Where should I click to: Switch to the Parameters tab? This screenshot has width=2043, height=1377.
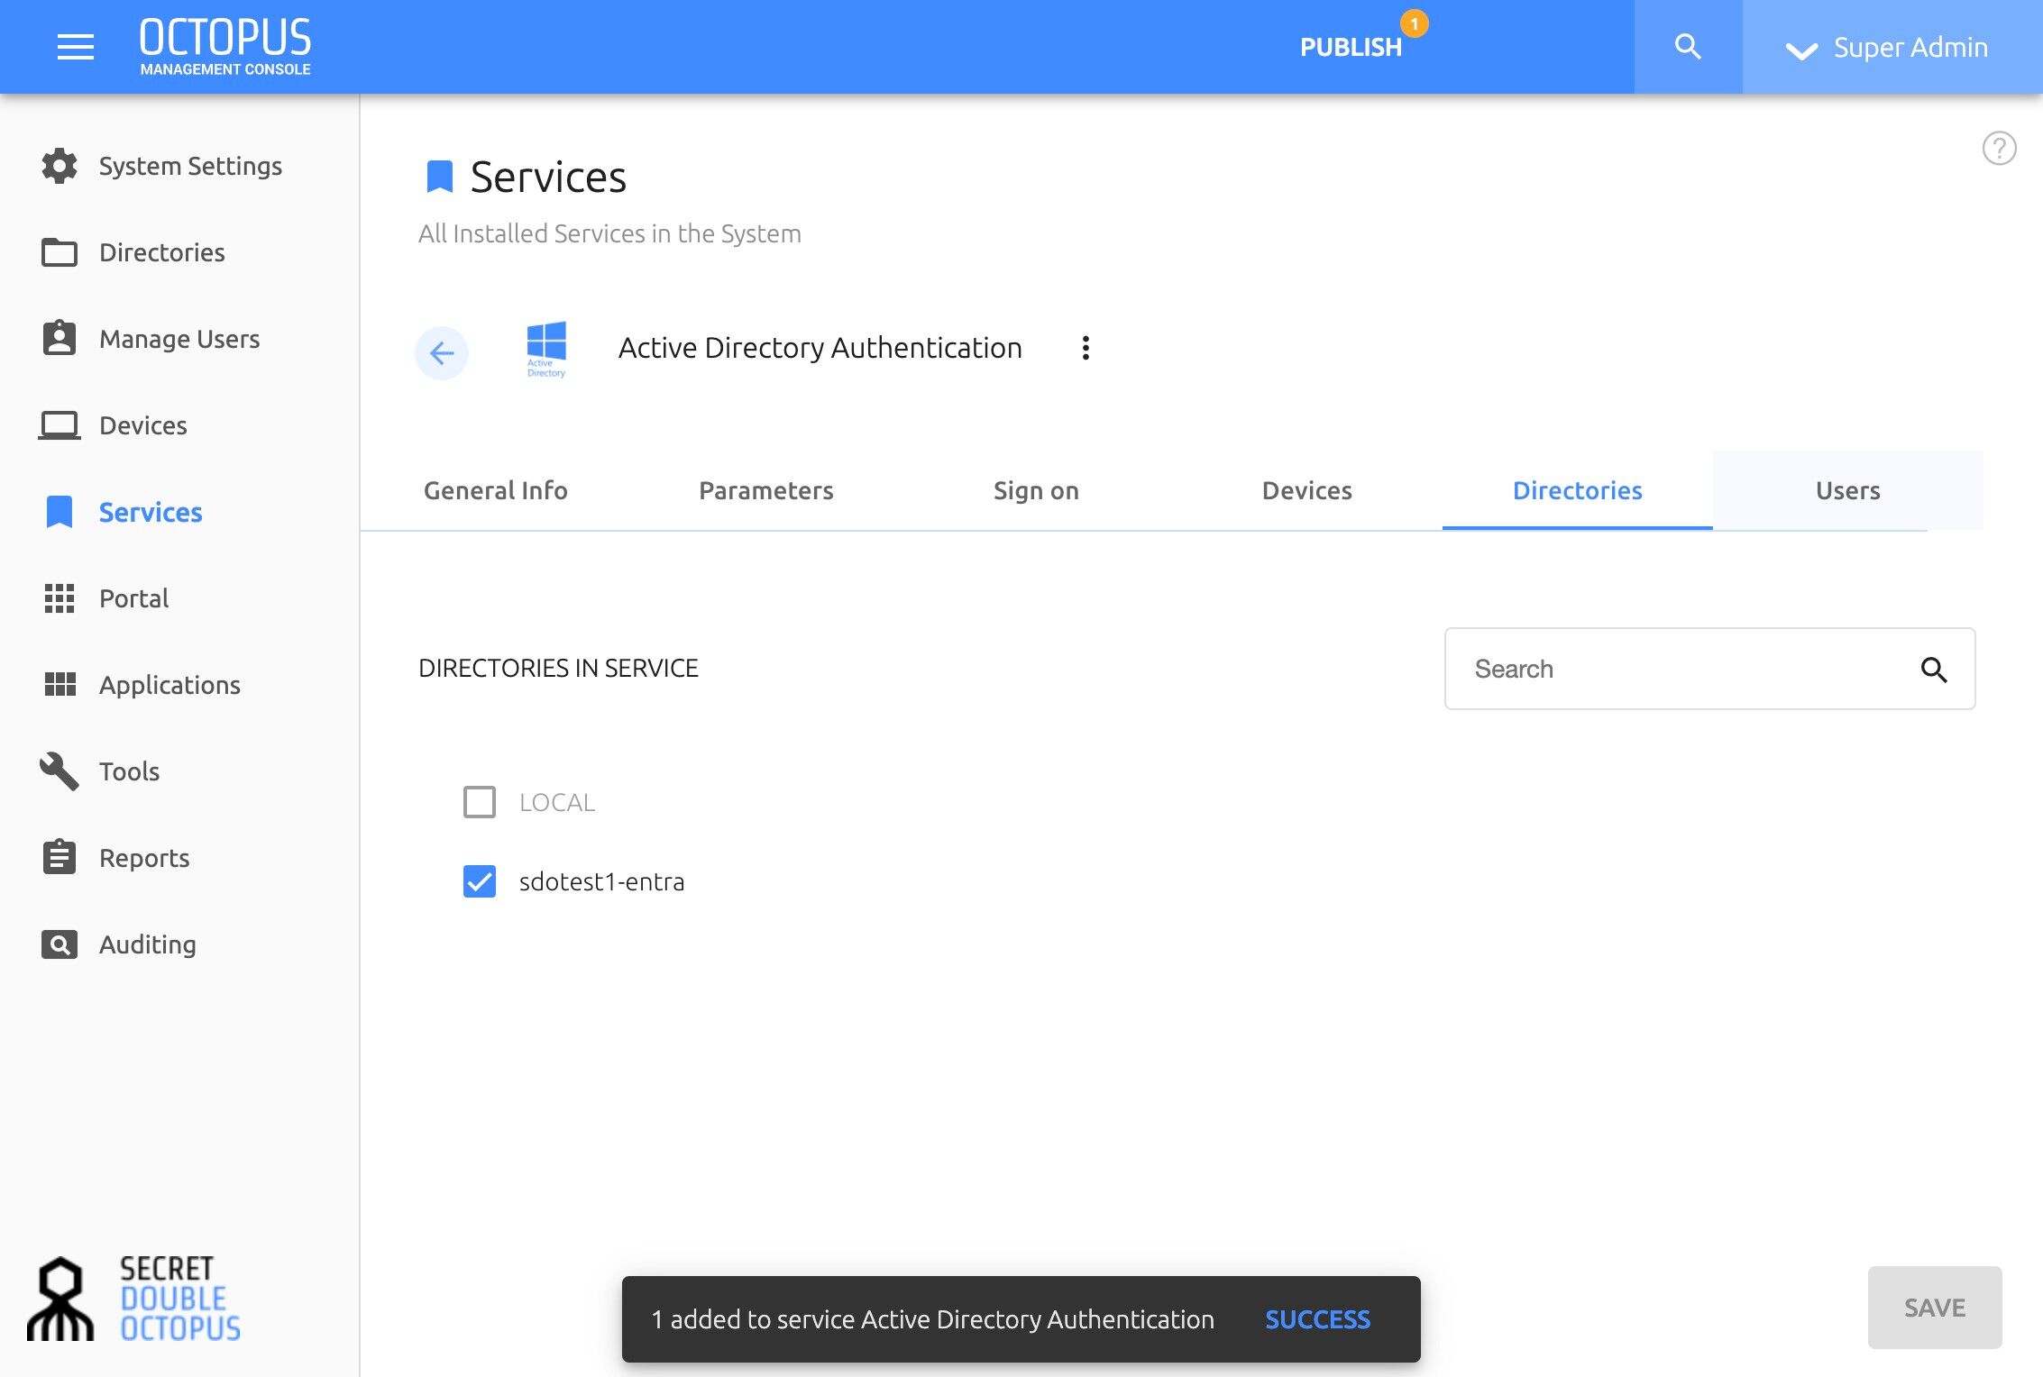(x=766, y=490)
